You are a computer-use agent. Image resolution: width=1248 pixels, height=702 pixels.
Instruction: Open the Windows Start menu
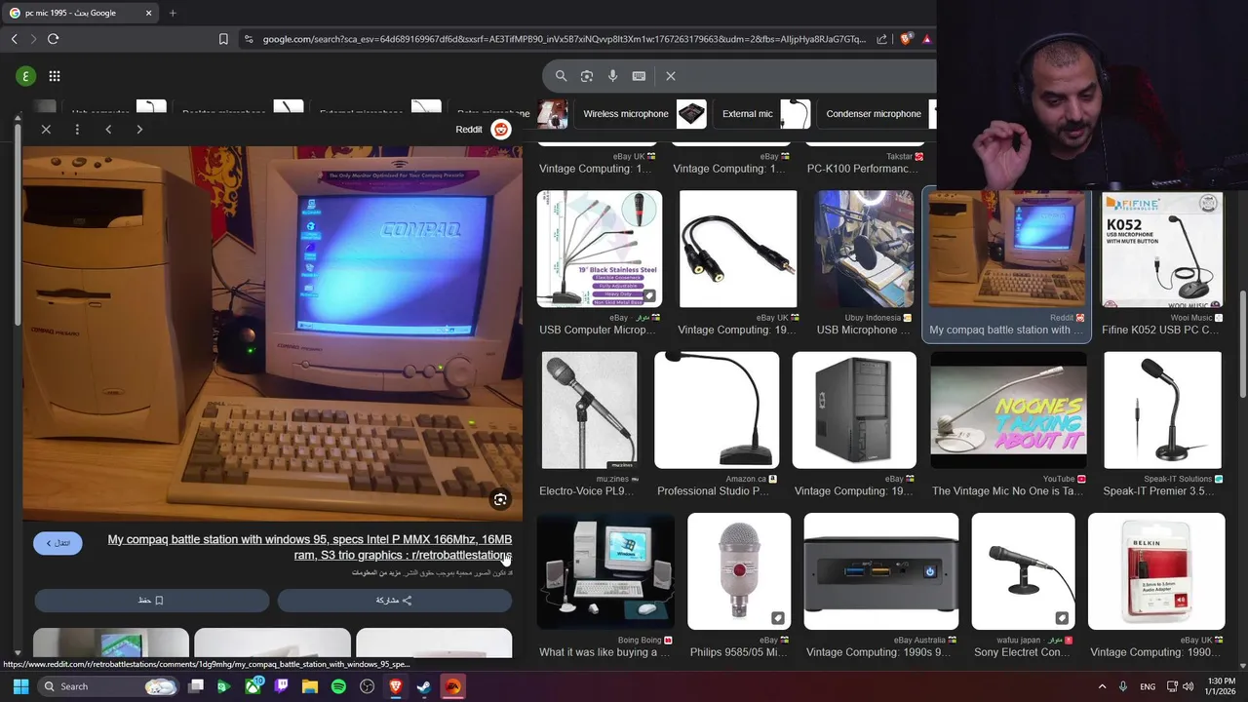click(20, 686)
